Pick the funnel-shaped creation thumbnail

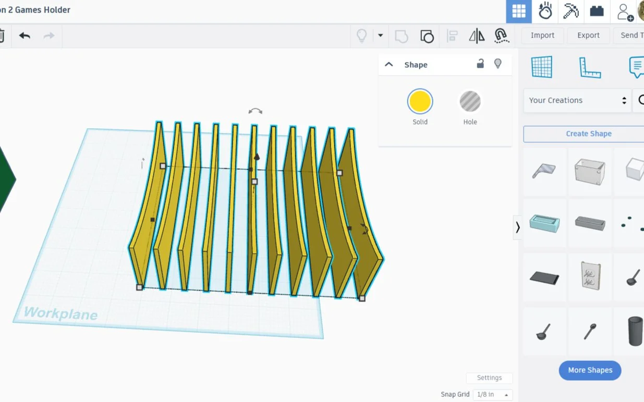(x=544, y=171)
